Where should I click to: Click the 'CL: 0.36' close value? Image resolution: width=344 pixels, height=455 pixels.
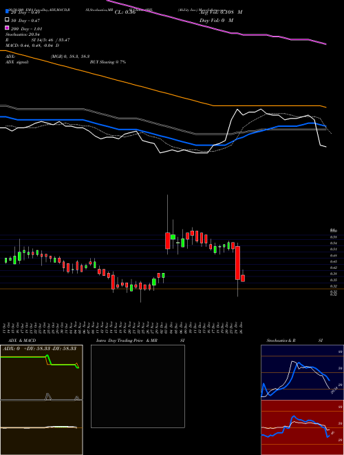(x=125, y=12)
